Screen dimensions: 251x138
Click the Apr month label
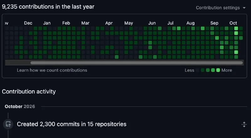[109, 23]
